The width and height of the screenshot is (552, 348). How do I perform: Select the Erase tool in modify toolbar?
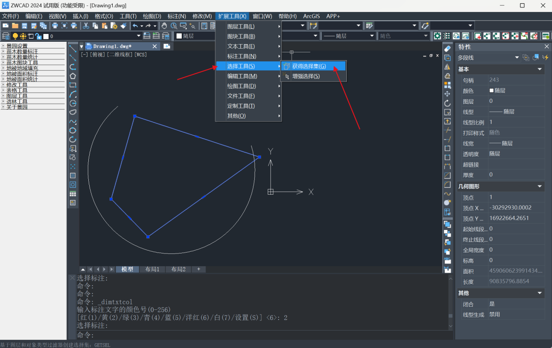447,48
